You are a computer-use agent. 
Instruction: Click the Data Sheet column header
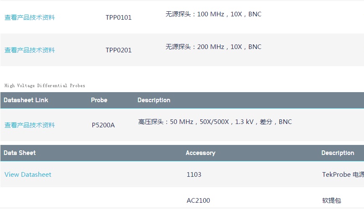coord(20,153)
